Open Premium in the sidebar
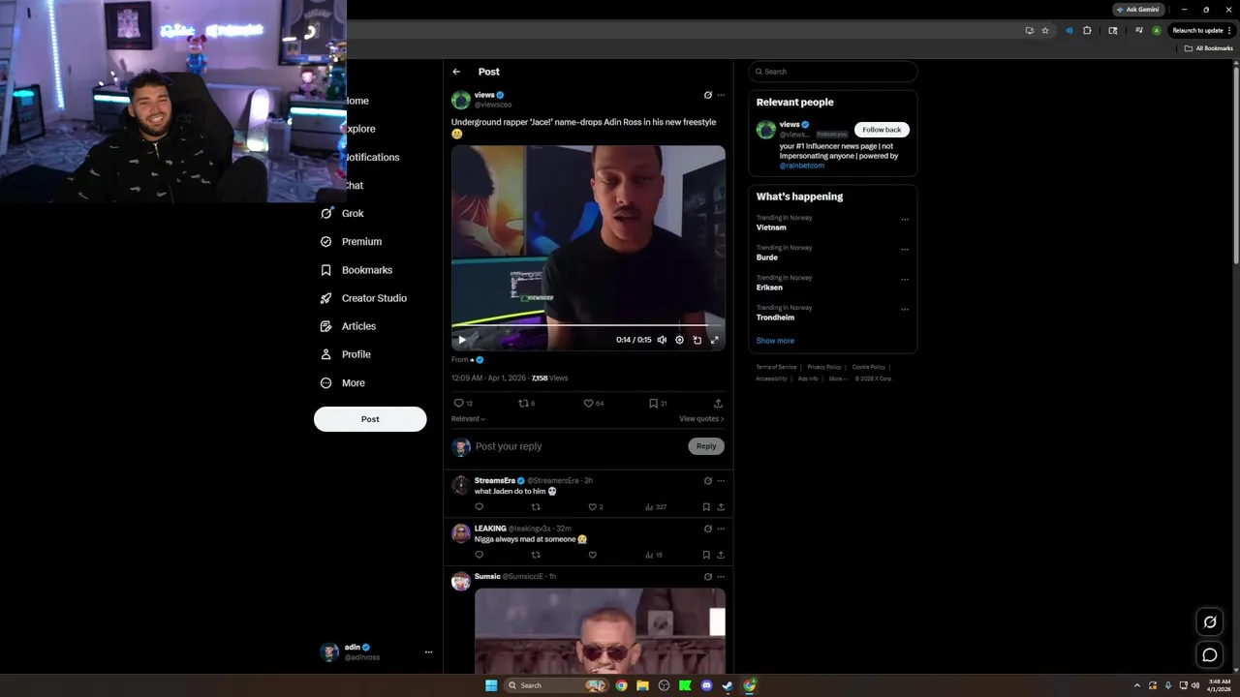Viewport: 1240px width, 697px height. pos(351,241)
